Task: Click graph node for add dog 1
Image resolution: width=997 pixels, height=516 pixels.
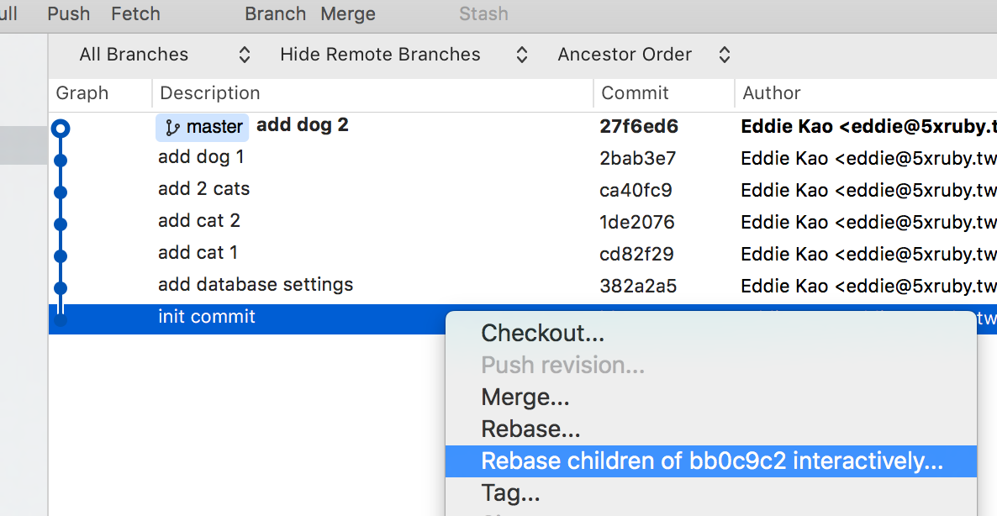Action: [x=60, y=160]
